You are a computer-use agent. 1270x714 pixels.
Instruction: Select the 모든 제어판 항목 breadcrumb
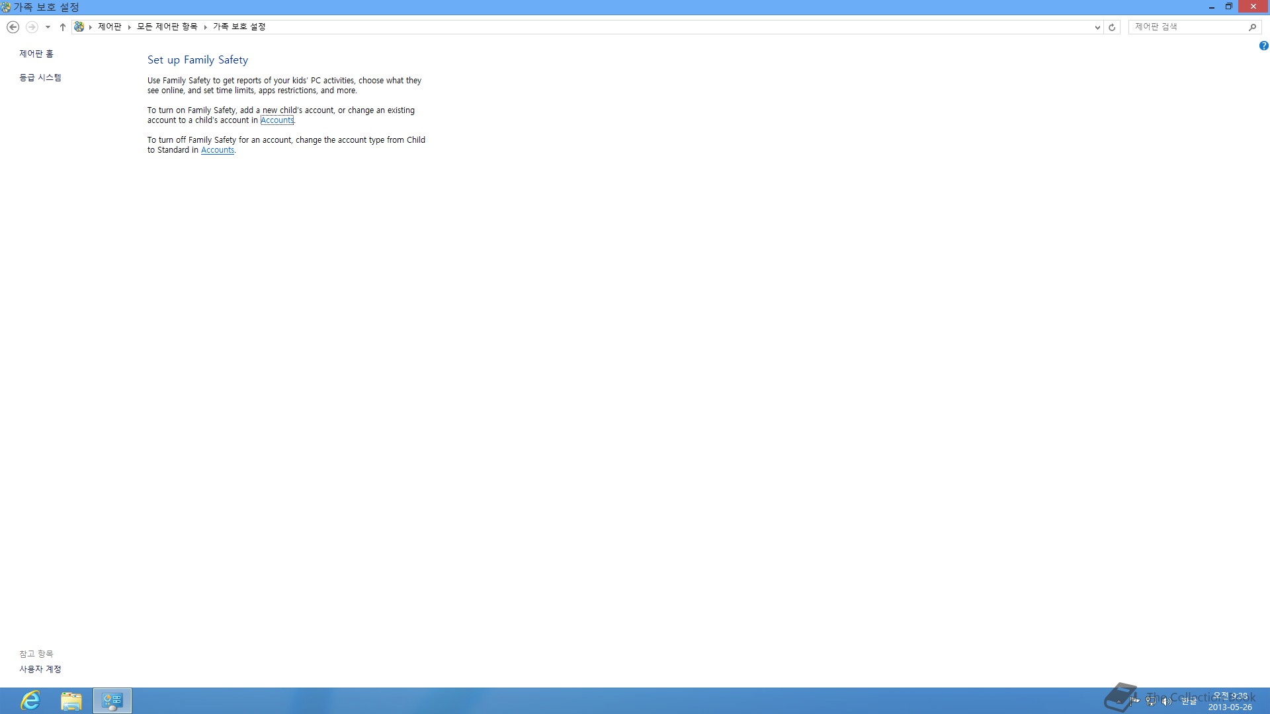click(167, 26)
